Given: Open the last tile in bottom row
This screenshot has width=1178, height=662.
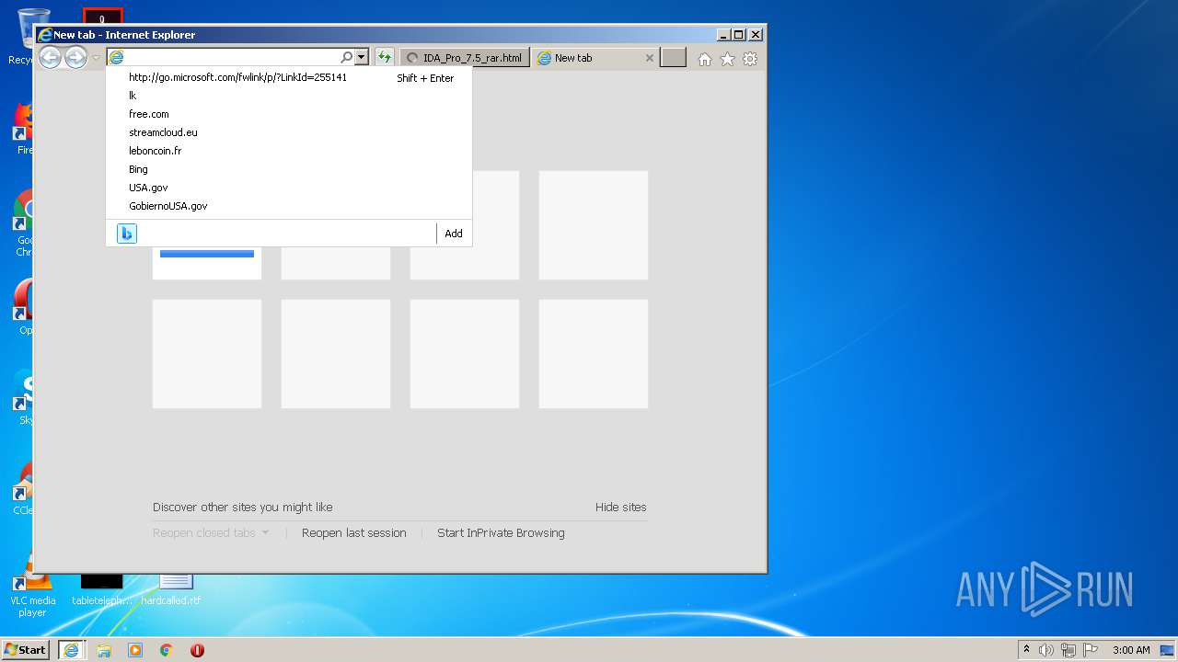Looking at the screenshot, I should 594,354.
